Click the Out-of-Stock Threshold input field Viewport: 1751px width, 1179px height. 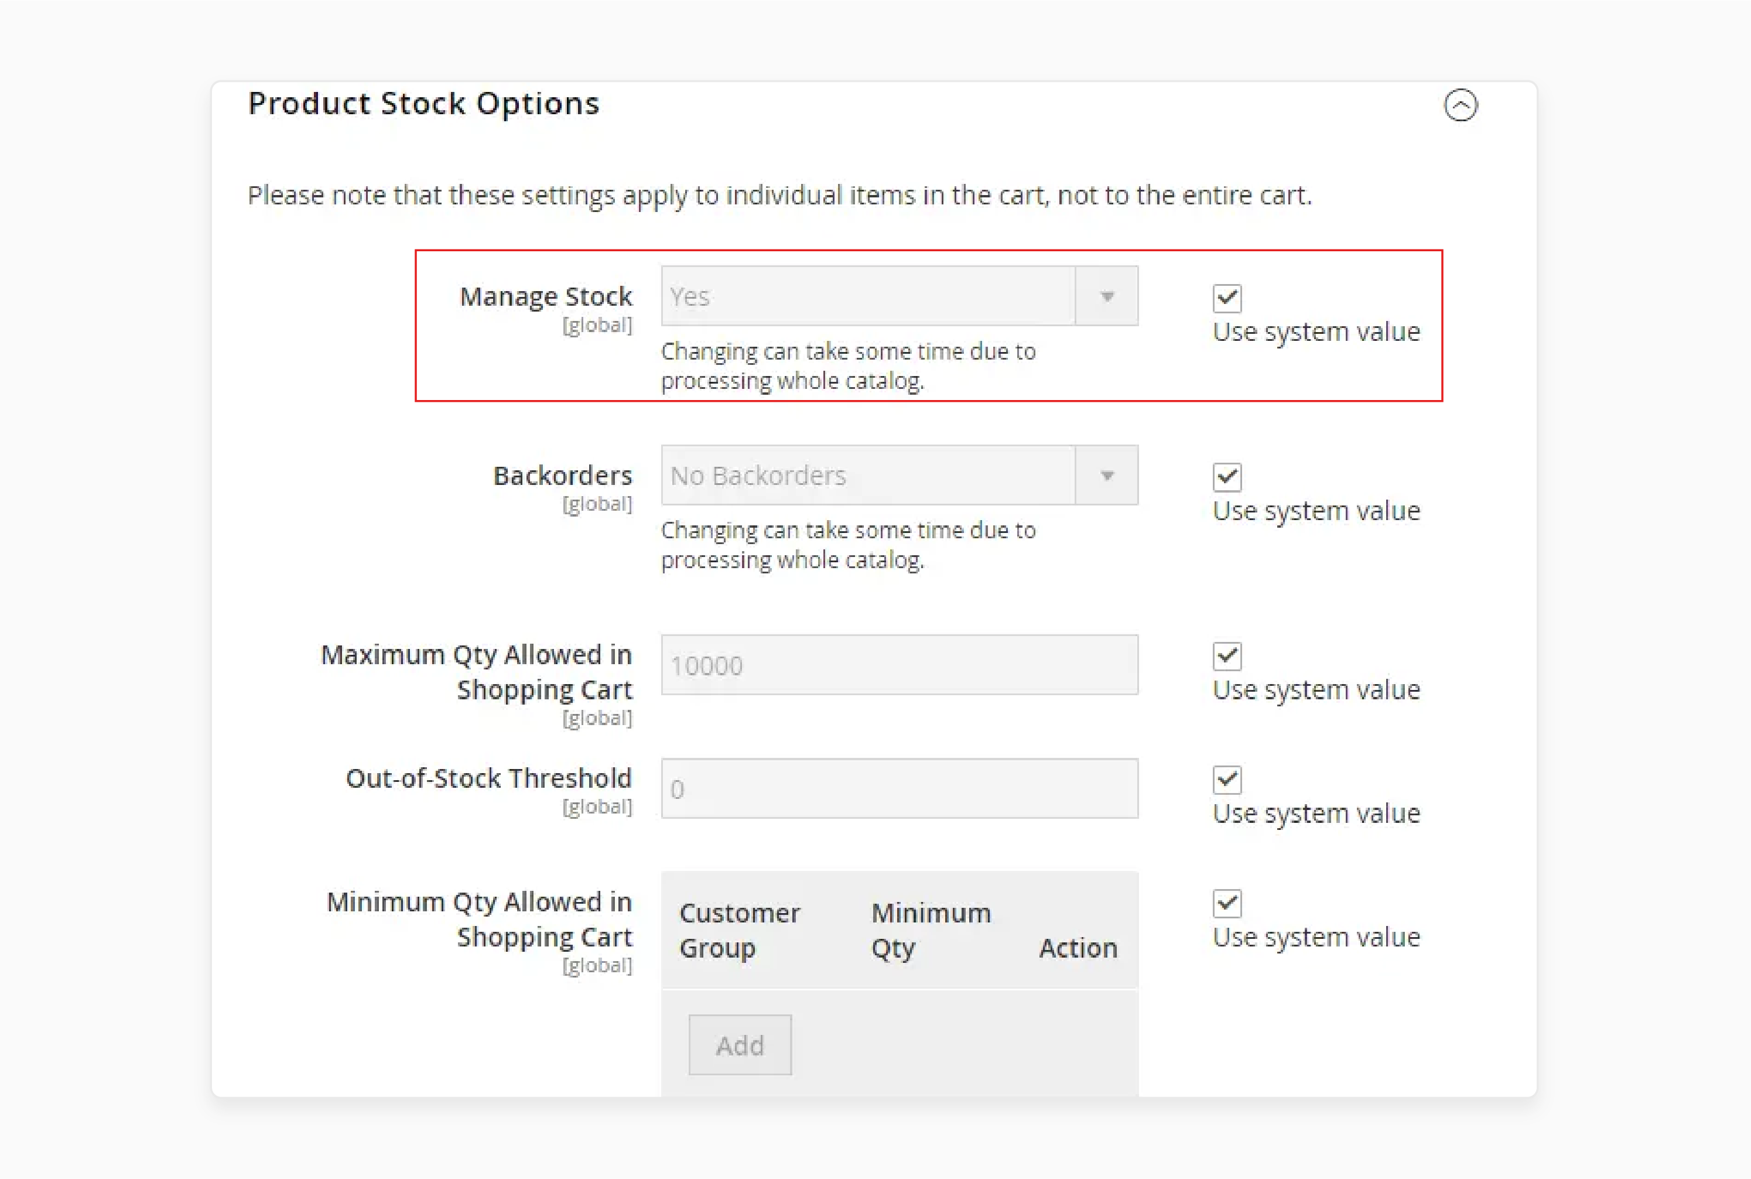[900, 787]
